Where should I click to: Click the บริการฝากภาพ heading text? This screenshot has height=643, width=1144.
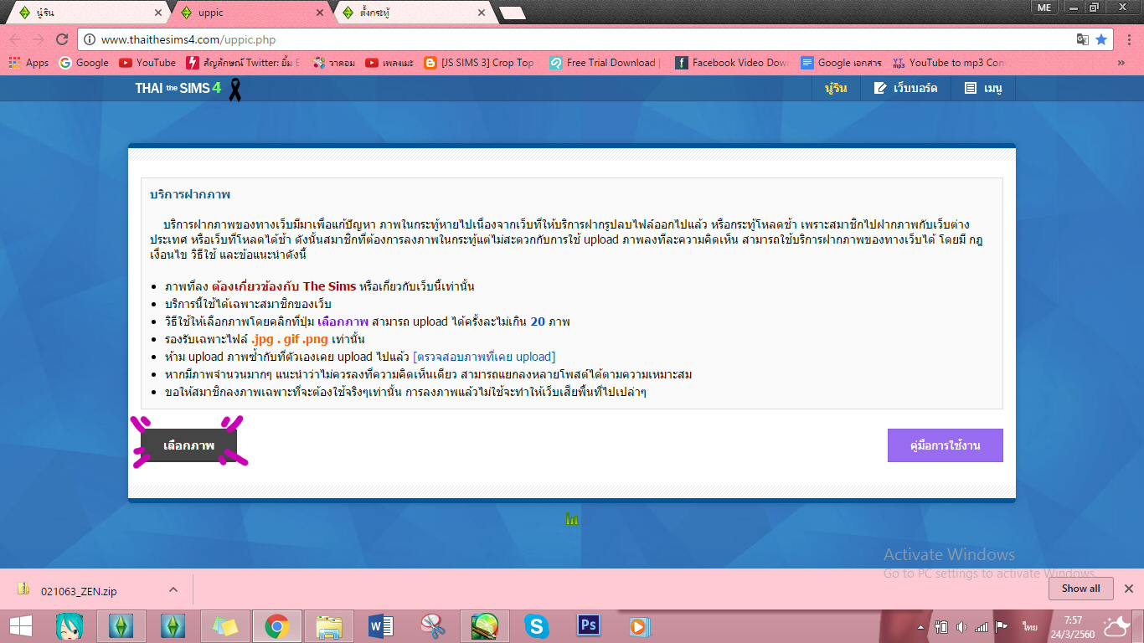(x=190, y=194)
